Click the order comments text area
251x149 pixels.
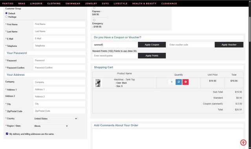click(x=168, y=139)
